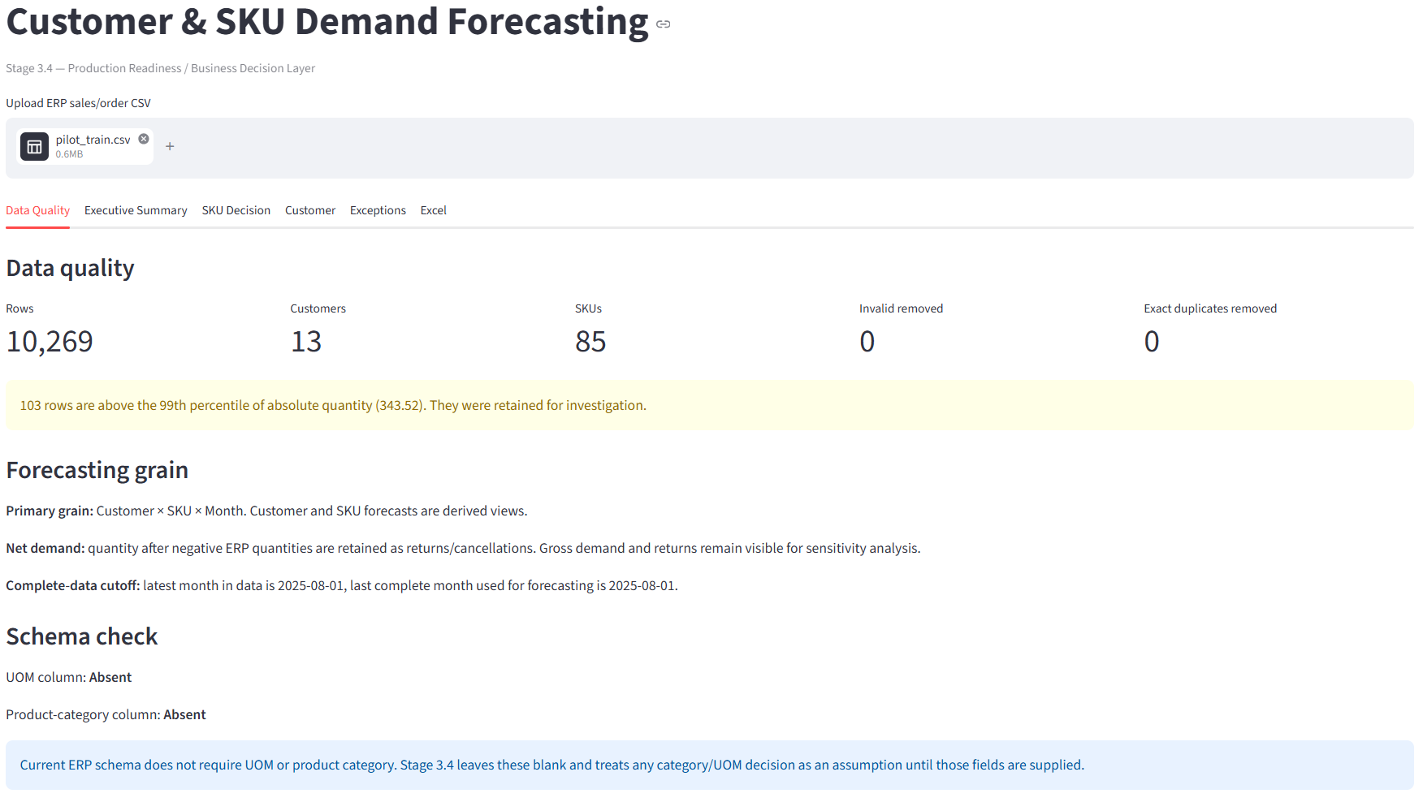Open the SKU Decision tab
The width and height of the screenshot is (1423, 802).
tap(236, 210)
